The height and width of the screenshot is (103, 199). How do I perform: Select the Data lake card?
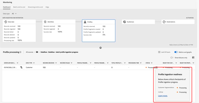[x=19, y=31]
